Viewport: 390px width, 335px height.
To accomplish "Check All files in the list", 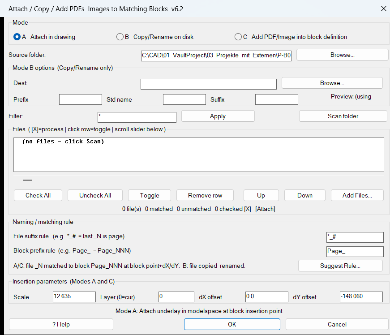I will pyautogui.click(x=38, y=195).
